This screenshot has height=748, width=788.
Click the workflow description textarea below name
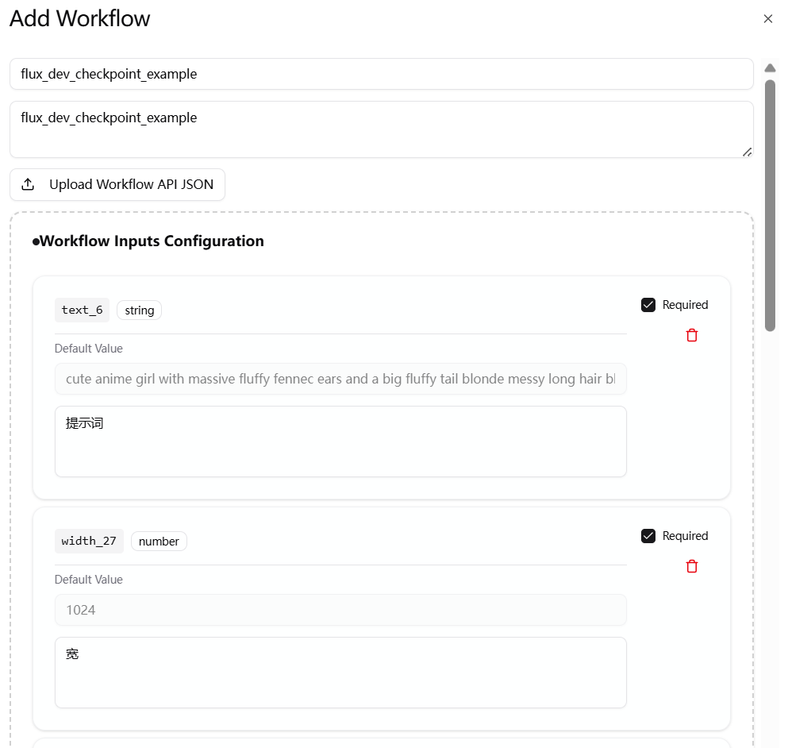(x=381, y=129)
